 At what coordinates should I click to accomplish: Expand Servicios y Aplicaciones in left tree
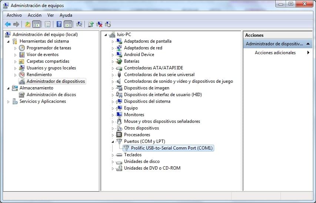[x=9, y=101]
